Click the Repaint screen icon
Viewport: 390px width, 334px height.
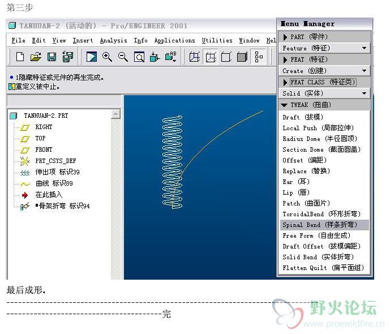[x=92, y=57]
